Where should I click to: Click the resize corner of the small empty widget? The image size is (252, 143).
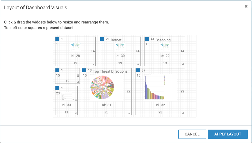pos(78,82)
